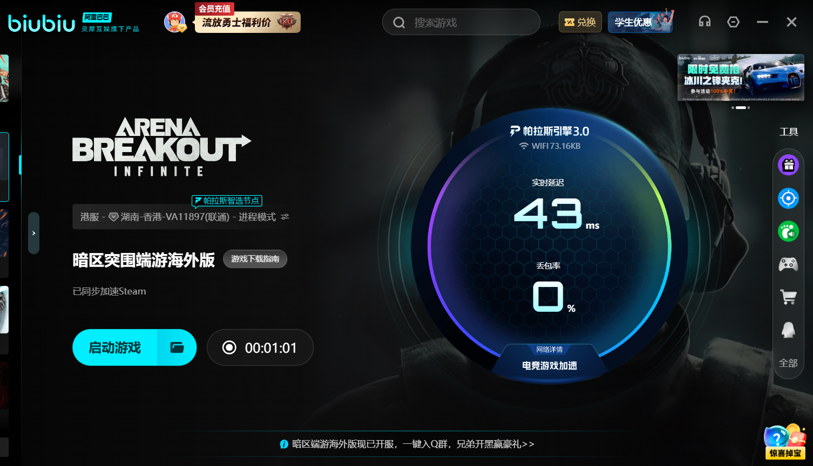Open the hexagon settings icon
Image resolution: width=813 pixels, height=466 pixels.
(733, 22)
